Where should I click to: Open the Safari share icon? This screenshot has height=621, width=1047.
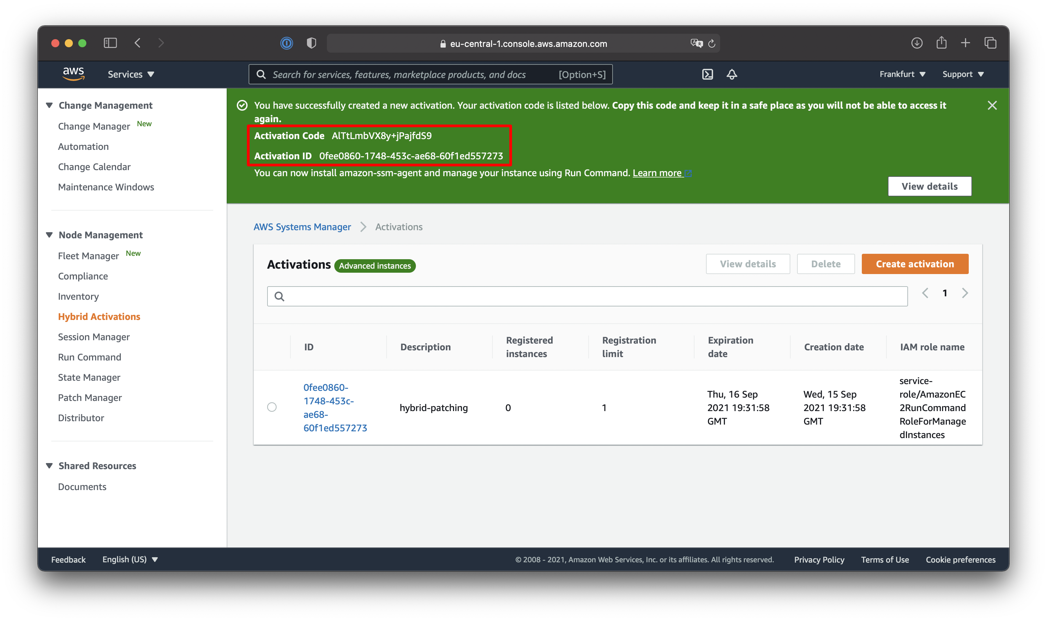[941, 42]
